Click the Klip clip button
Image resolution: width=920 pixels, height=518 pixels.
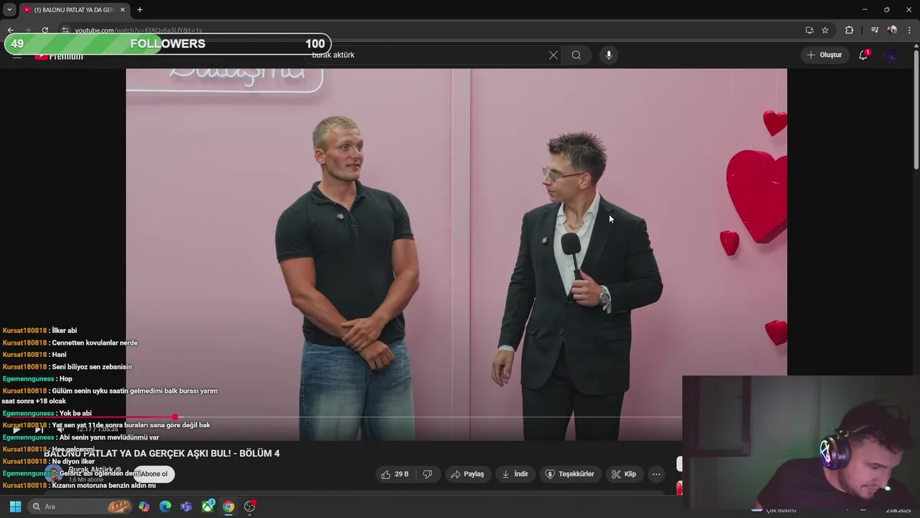click(623, 474)
